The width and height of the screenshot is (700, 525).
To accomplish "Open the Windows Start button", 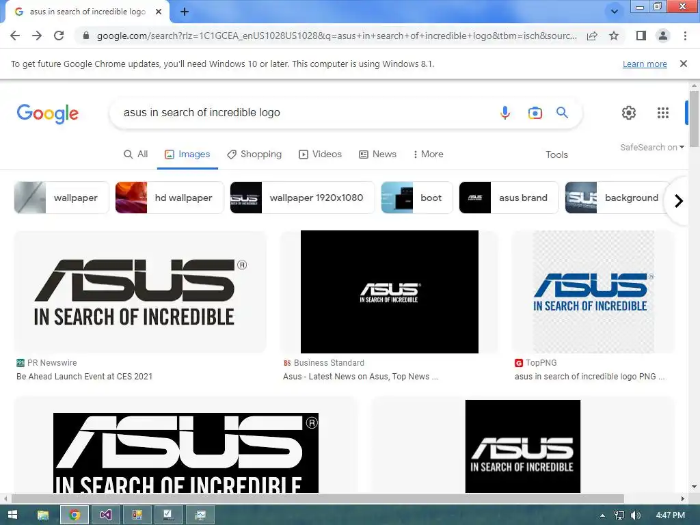I will point(12,515).
